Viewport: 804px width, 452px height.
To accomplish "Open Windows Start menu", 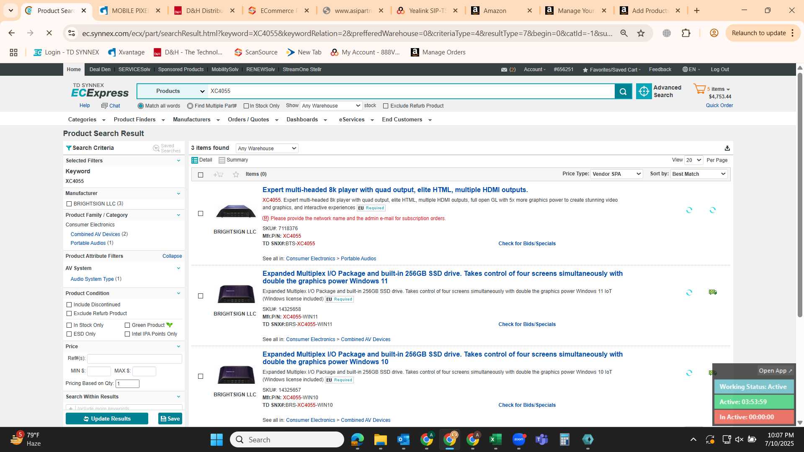I will 216,439.
